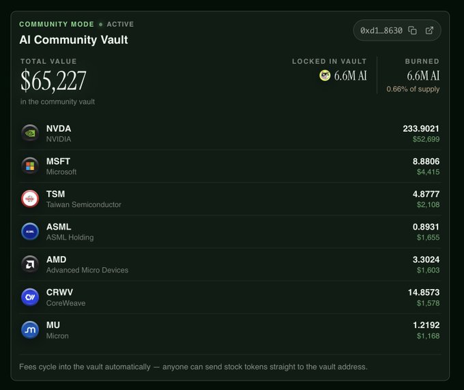Select the ASML ticker label
464x390 pixels.
pos(59,227)
